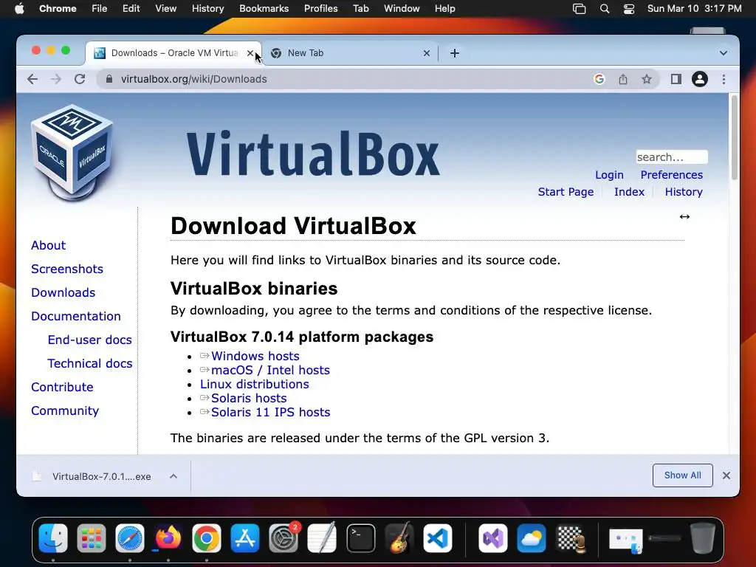The width and height of the screenshot is (756, 567).
Task: Download the Solaris 11 IPS hosts package
Action: coord(270,412)
